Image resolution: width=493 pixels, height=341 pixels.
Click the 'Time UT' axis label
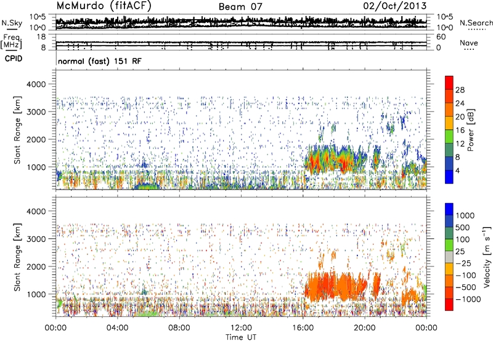(241, 337)
